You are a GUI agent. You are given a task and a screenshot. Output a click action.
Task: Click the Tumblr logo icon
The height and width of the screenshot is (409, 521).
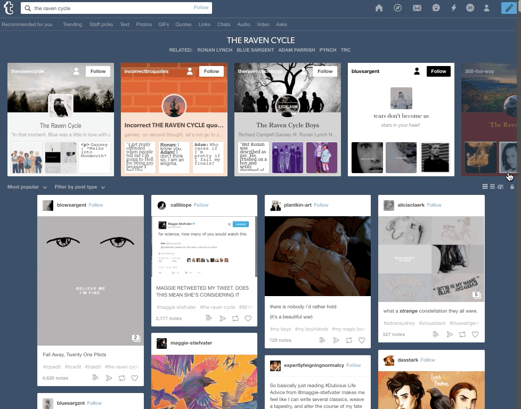tap(9, 8)
